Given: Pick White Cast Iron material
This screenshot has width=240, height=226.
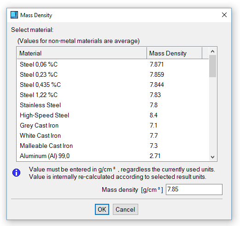Looking at the screenshot, I should (113, 135).
